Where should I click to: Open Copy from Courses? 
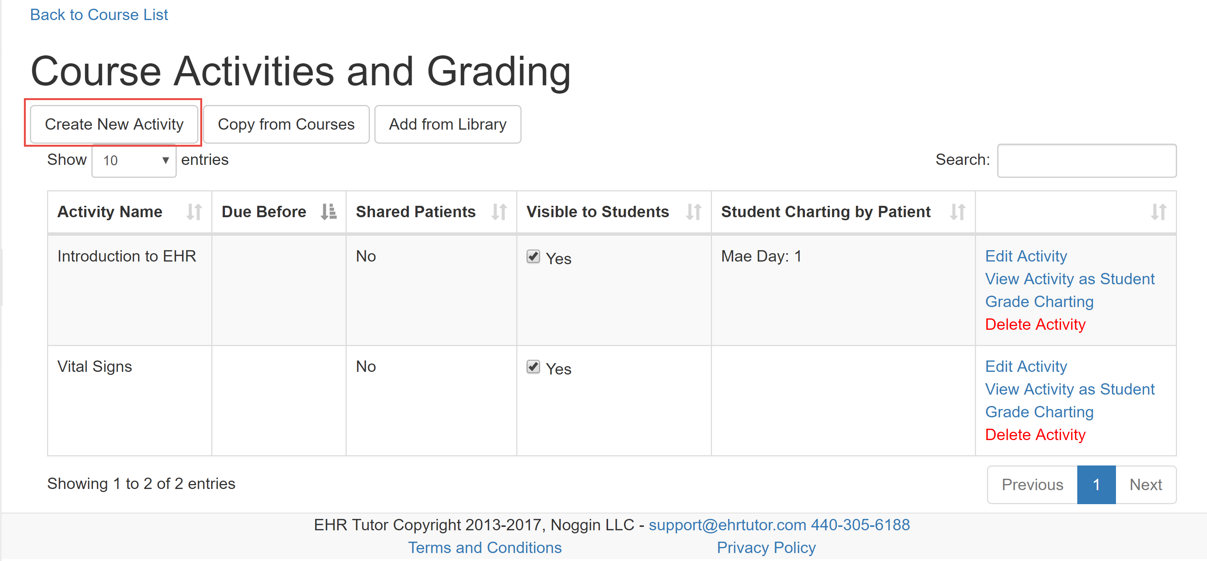[x=286, y=125]
